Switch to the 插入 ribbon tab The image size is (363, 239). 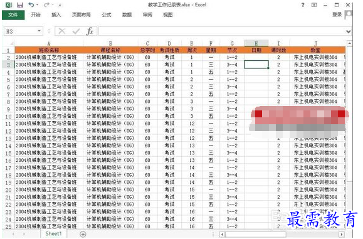[x=56, y=15]
